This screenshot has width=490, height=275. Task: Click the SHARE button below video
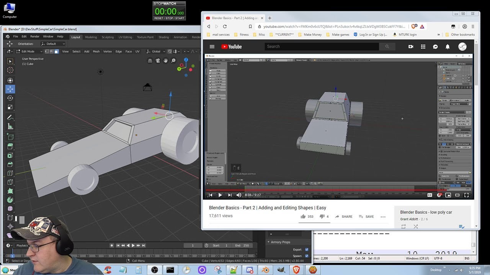click(x=344, y=217)
